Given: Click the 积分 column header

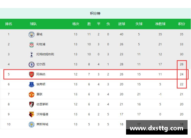Looking at the screenshot, I should pos(181,24).
